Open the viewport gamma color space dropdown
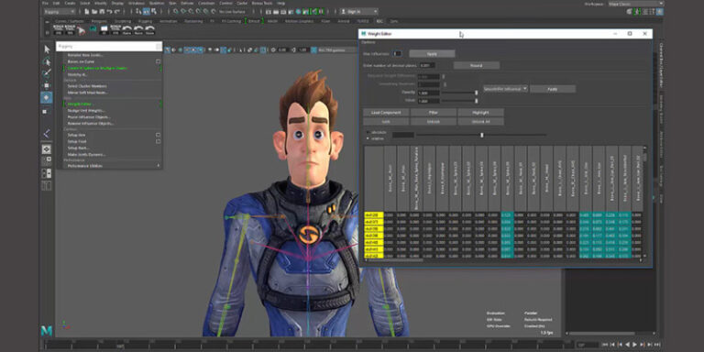 tap(337, 49)
